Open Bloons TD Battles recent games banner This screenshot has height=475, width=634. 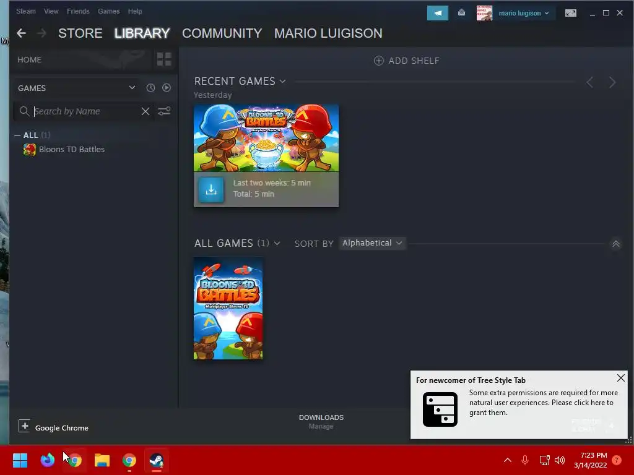point(266,138)
